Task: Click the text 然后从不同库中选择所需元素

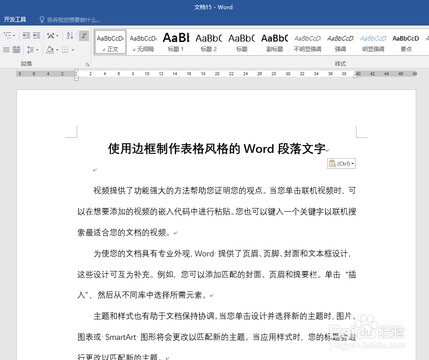Action: coord(153,295)
